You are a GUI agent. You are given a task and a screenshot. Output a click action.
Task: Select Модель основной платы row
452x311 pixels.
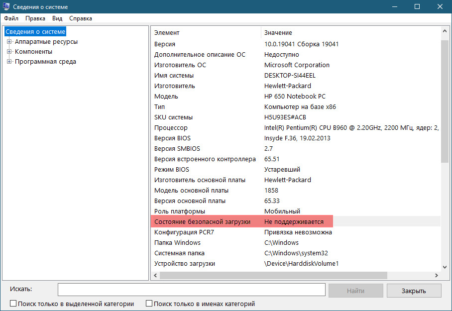point(296,190)
